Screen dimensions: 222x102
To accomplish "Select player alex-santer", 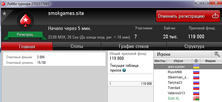I will pyautogui.click(x=188, y=67).
